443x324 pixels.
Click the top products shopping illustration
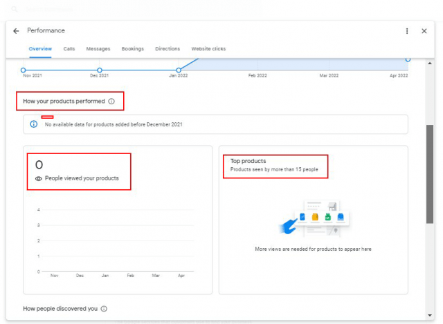(314, 218)
